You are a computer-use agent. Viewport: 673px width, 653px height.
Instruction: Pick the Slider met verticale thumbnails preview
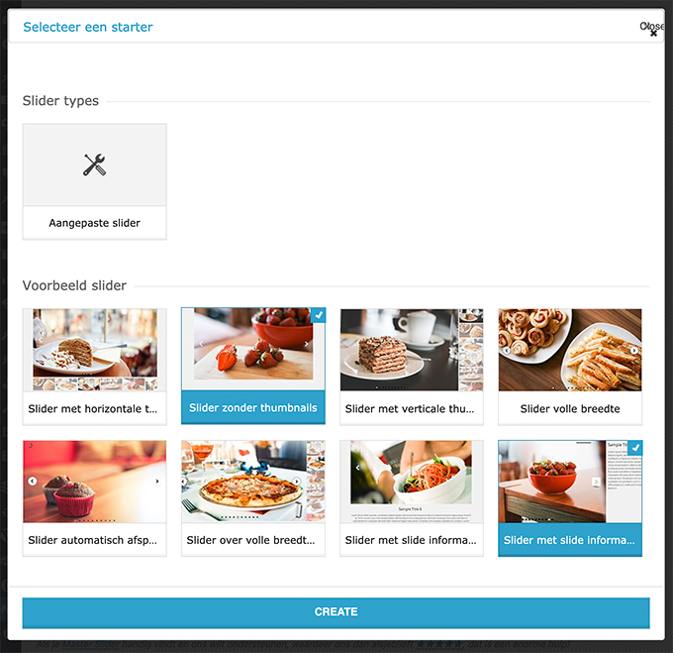411,350
